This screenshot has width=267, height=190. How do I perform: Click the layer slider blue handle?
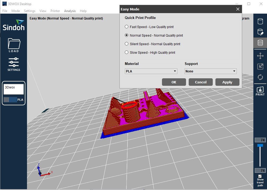click(x=260, y=145)
